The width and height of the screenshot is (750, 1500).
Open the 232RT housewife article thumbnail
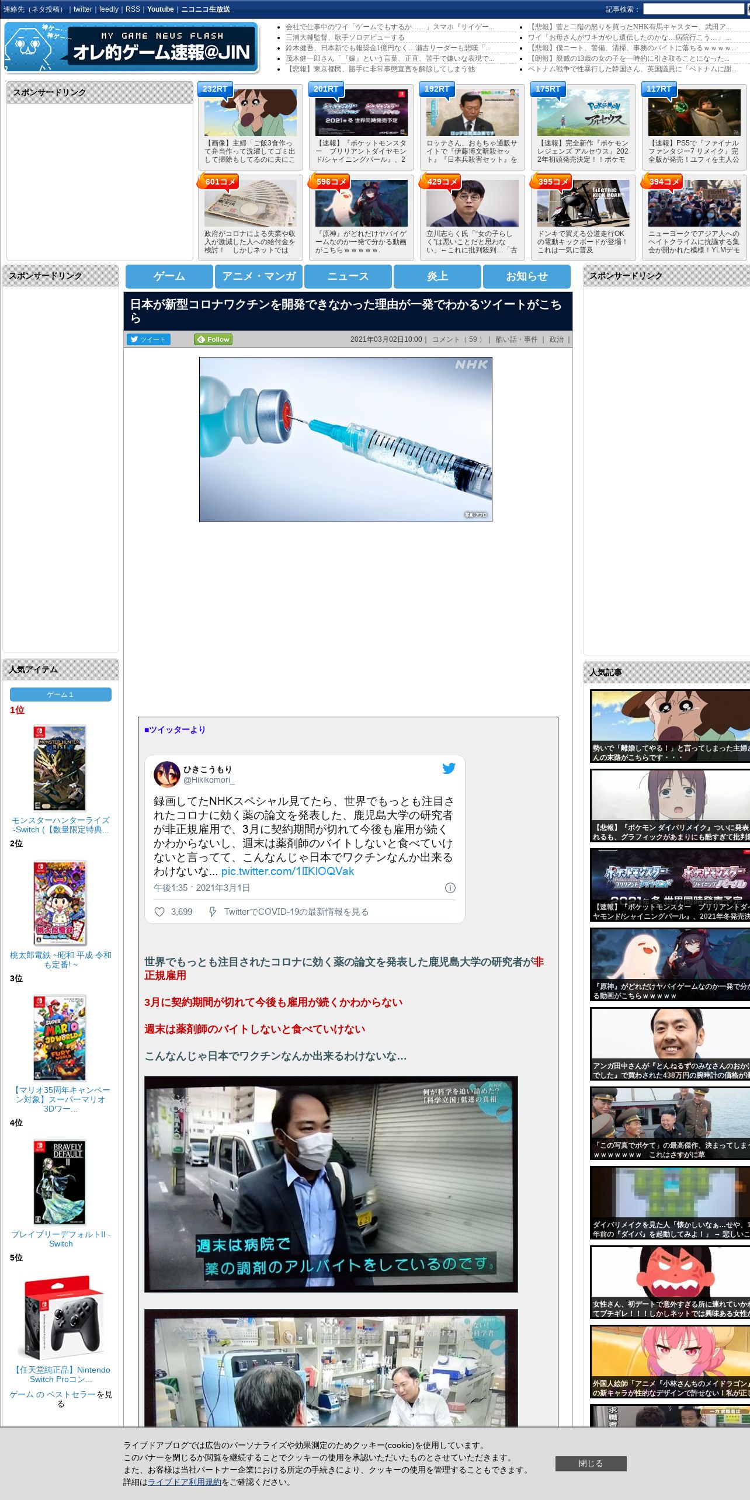pyautogui.click(x=251, y=113)
